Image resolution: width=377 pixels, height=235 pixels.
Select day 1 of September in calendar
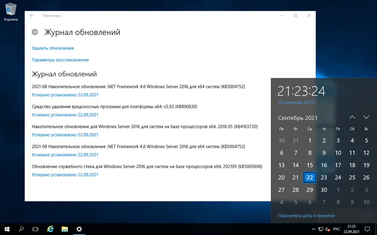[x=310, y=140]
